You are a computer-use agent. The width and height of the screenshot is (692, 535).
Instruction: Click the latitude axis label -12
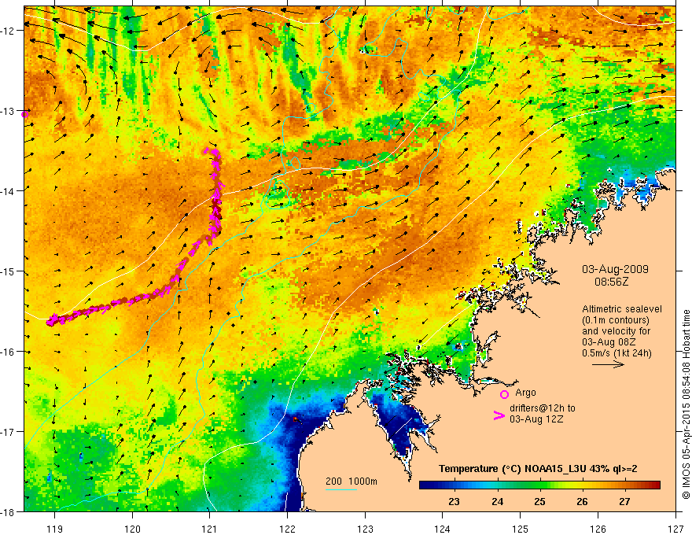9,31
